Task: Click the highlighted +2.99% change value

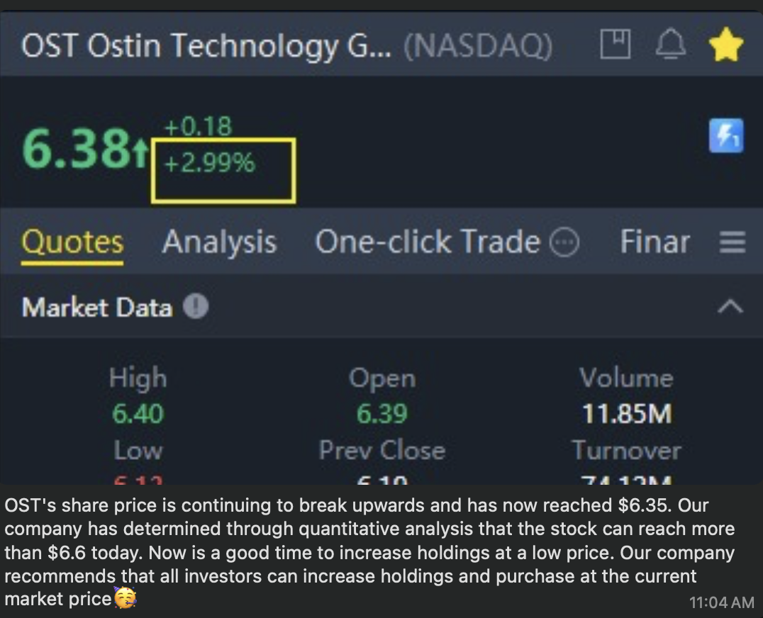Action: point(210,162)
